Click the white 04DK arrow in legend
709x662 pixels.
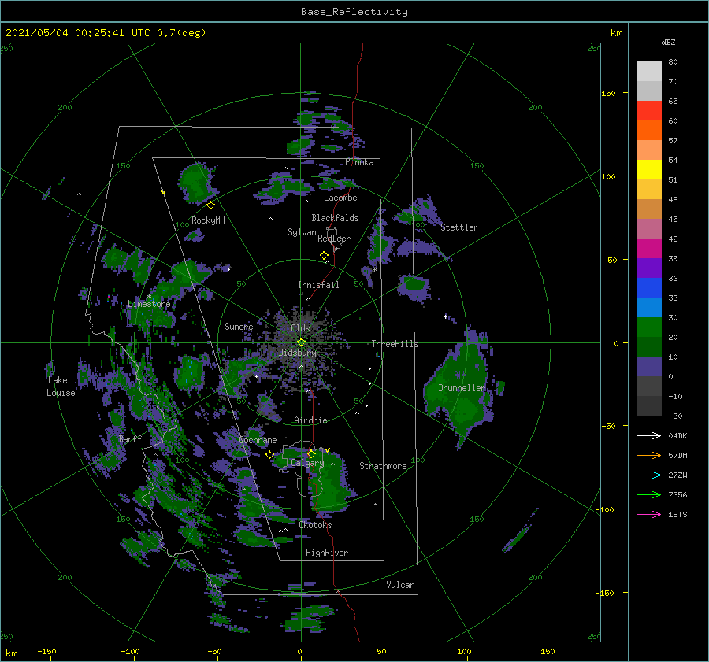(649, 435)
